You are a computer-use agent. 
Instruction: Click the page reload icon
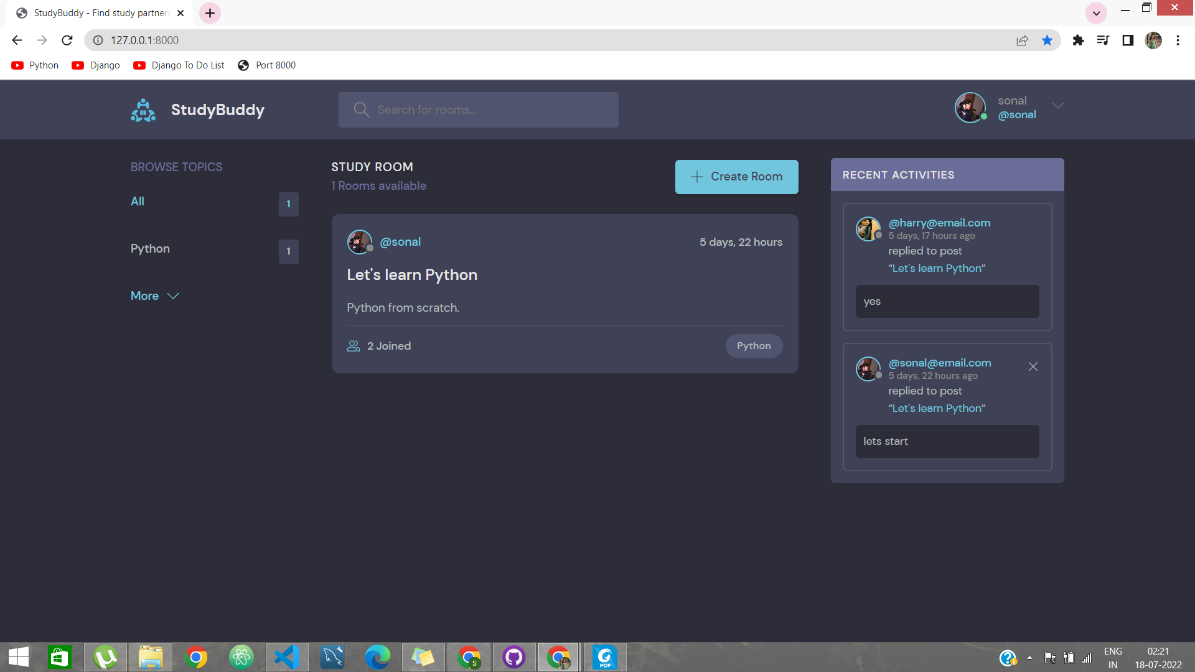coord(67,40)
